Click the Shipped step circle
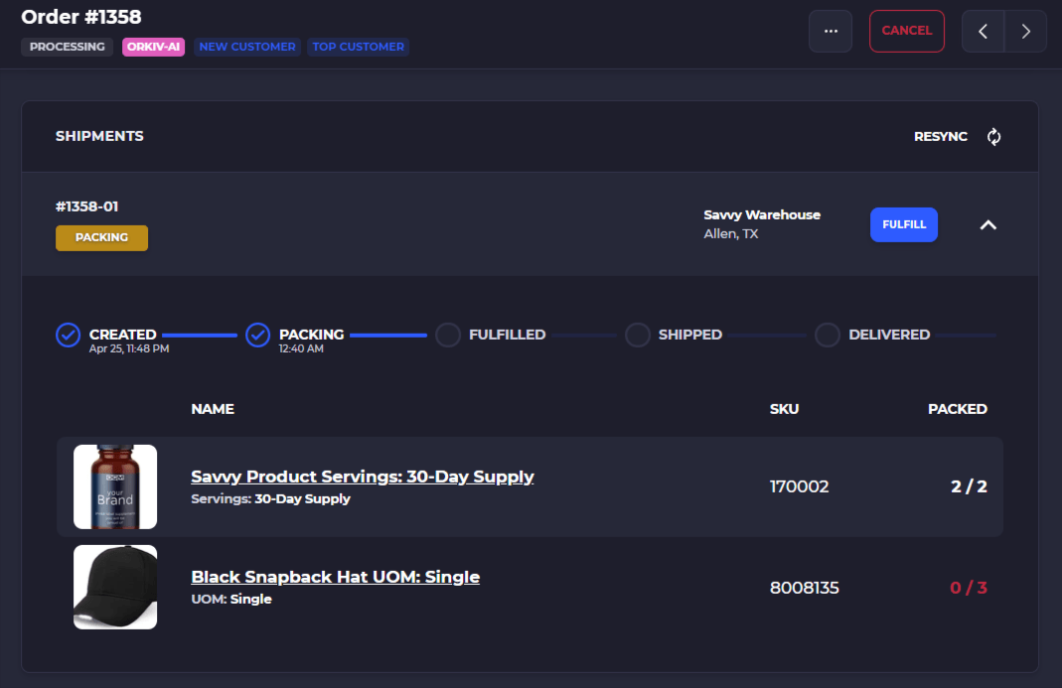This screenshot has width=1062, height=688. [638, 335]
